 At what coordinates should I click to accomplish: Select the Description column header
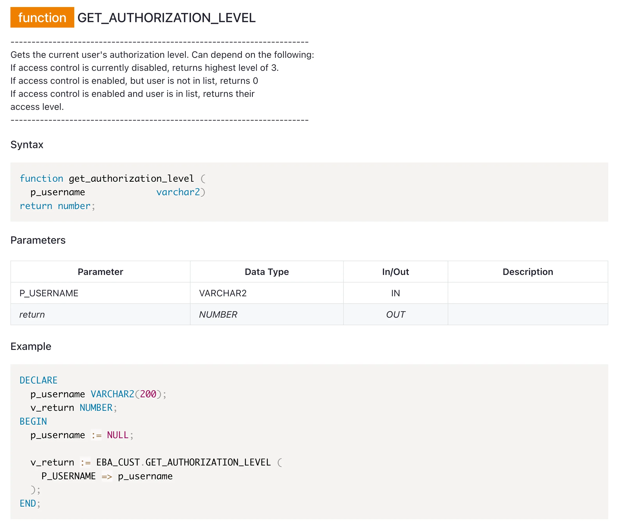point(527,272)
